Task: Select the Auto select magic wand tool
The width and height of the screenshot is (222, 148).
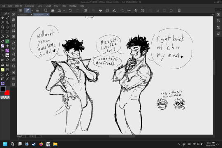Action: [x=2, y=22]
